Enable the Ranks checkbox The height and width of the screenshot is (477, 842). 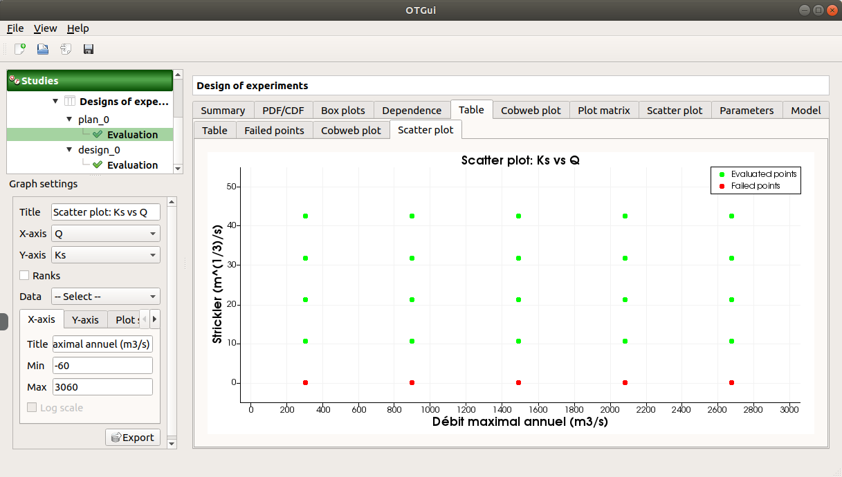click(x=25, y=276)
